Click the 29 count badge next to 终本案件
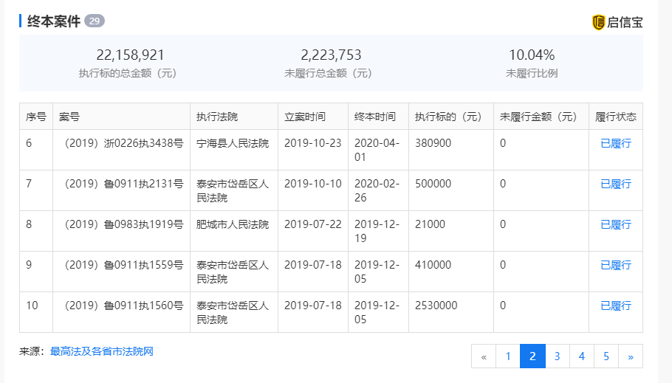Screen dimensions: 672x383 (x=95, y=21)
